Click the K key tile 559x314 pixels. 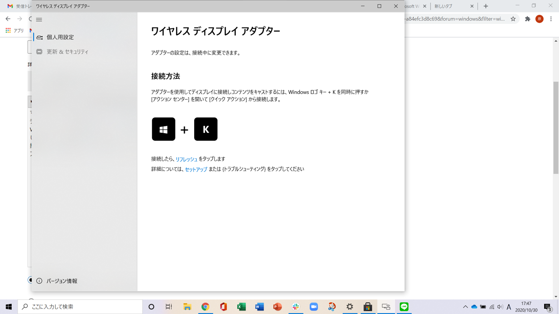coord(206,129)
